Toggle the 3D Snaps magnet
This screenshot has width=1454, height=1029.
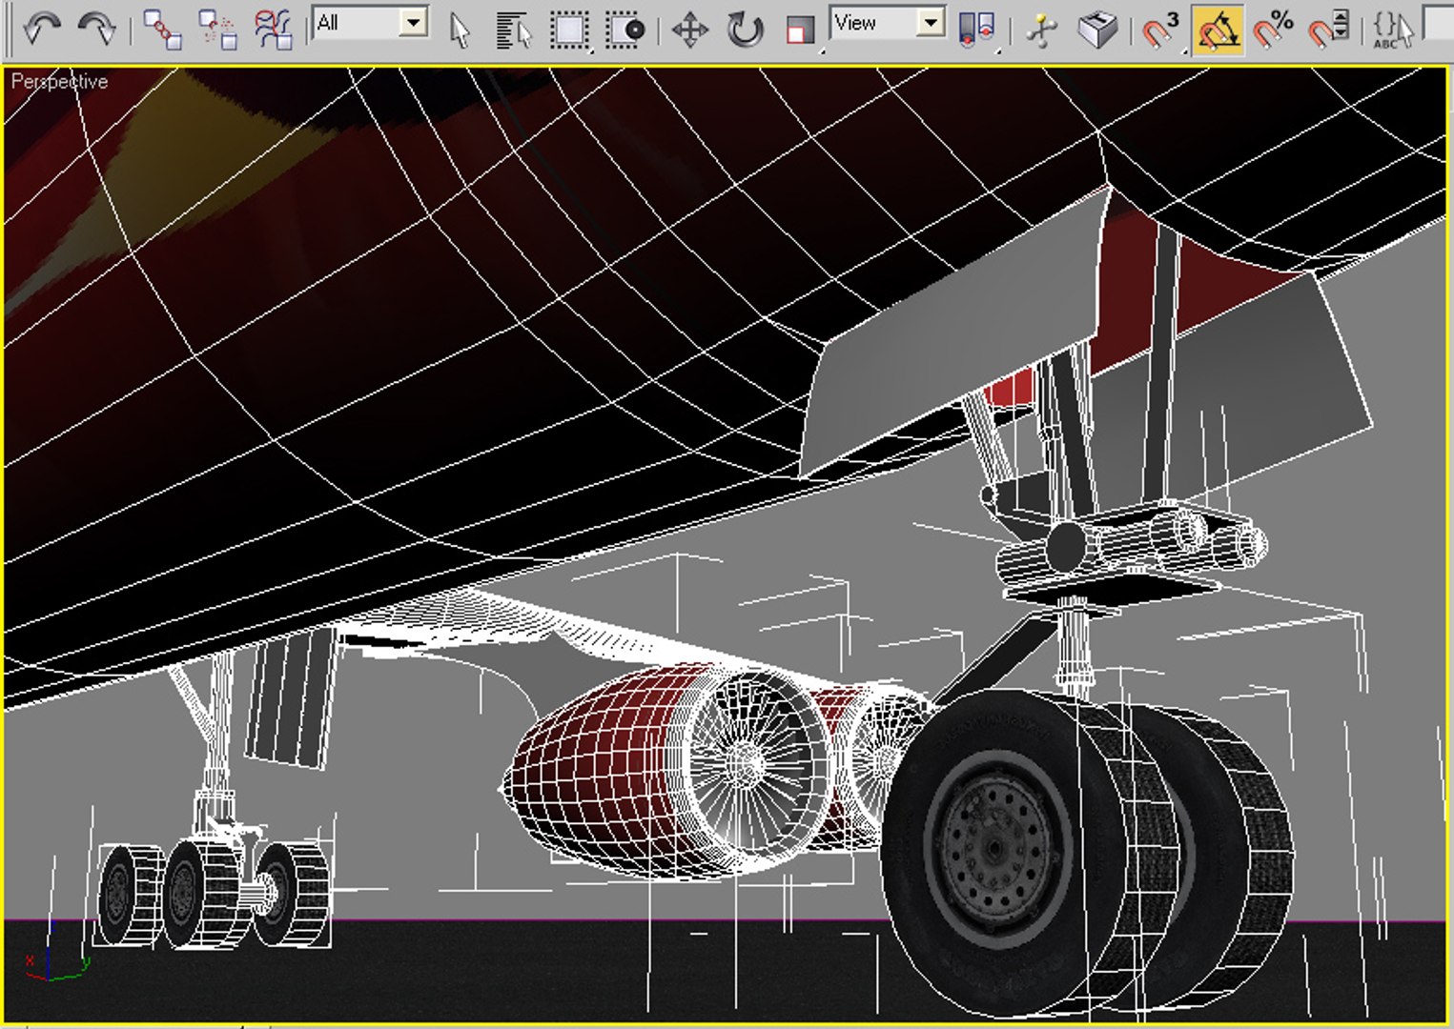click(x=1161, y=30)
